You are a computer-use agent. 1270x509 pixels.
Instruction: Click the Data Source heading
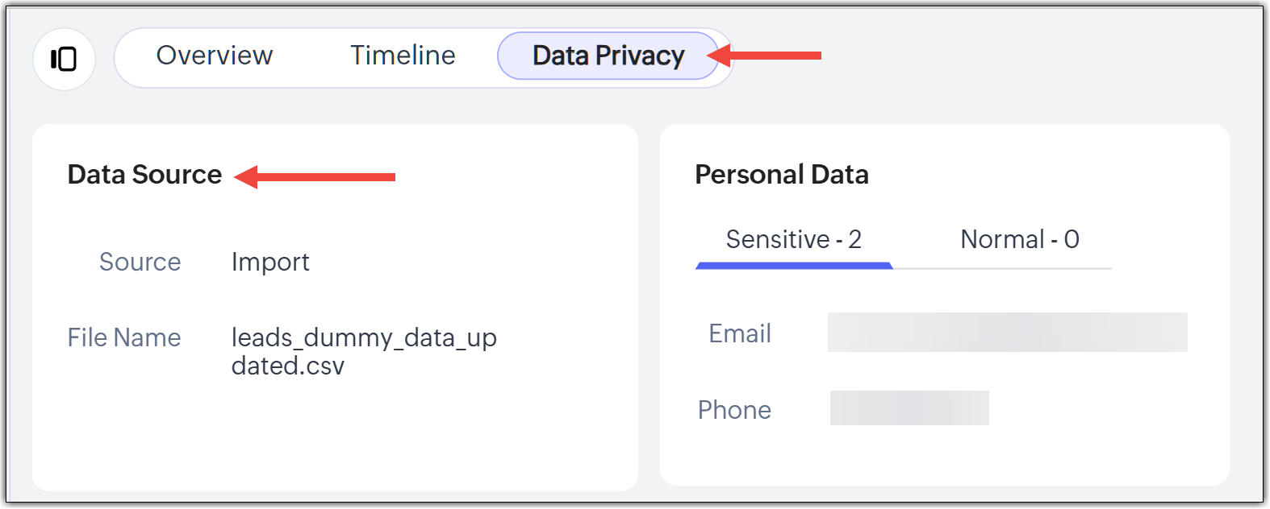tap(144, 175)
